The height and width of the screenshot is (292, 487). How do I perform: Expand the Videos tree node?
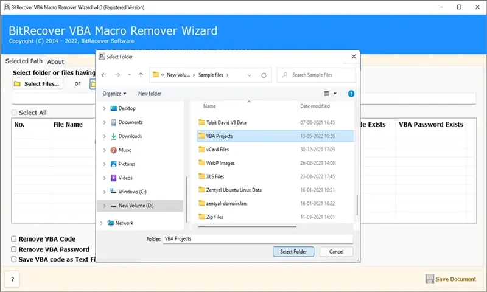coord(104,178)
